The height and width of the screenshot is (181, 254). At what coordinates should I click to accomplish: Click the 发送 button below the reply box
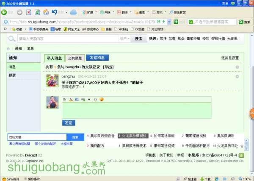pyautogui.click(x=69, y=123)
